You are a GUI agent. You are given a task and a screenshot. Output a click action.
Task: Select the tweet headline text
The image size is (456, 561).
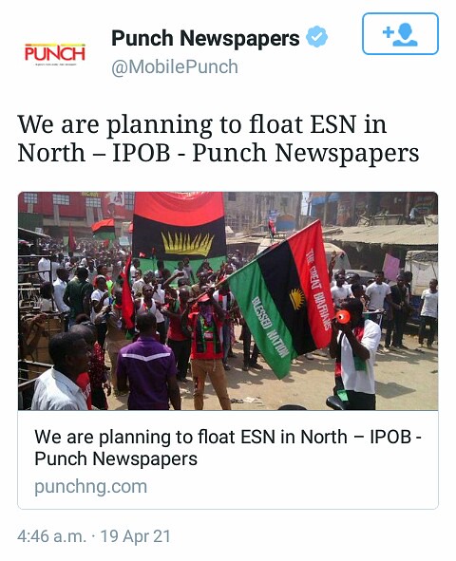(218, 139)
